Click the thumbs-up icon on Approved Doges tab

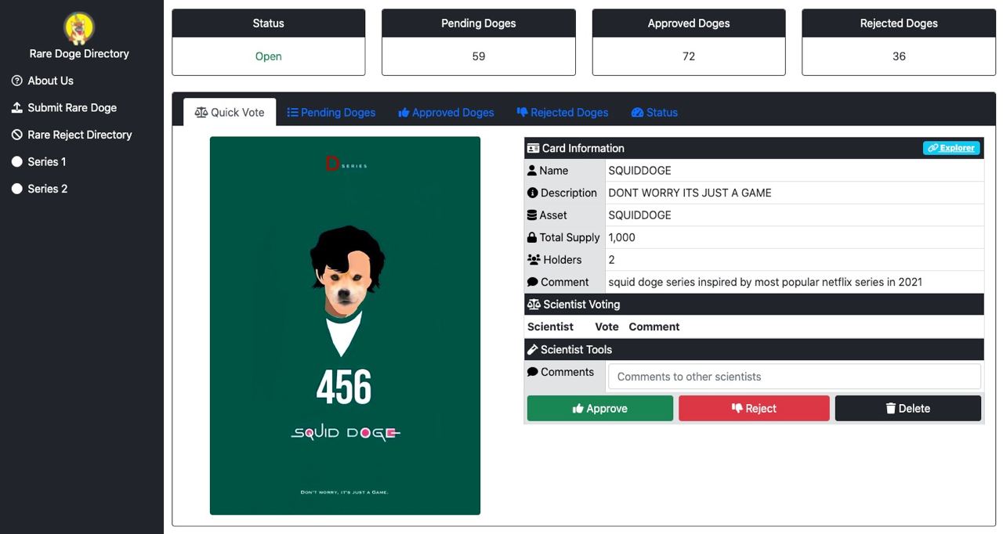[x=404, y=113]
